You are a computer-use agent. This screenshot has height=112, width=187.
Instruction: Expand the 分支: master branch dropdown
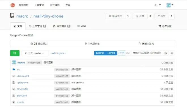click(x=35, y=53)
